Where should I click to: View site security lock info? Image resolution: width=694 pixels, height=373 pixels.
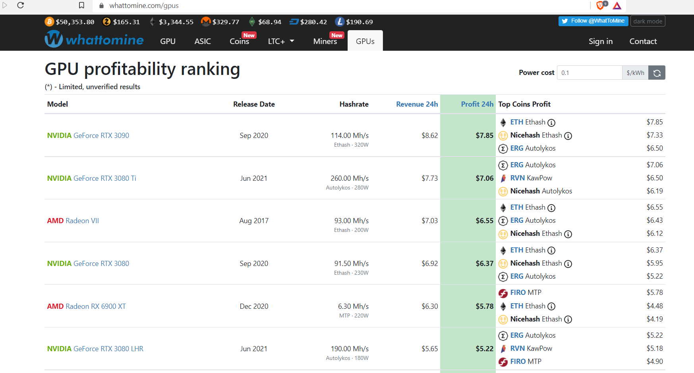[x=101, y=6]
